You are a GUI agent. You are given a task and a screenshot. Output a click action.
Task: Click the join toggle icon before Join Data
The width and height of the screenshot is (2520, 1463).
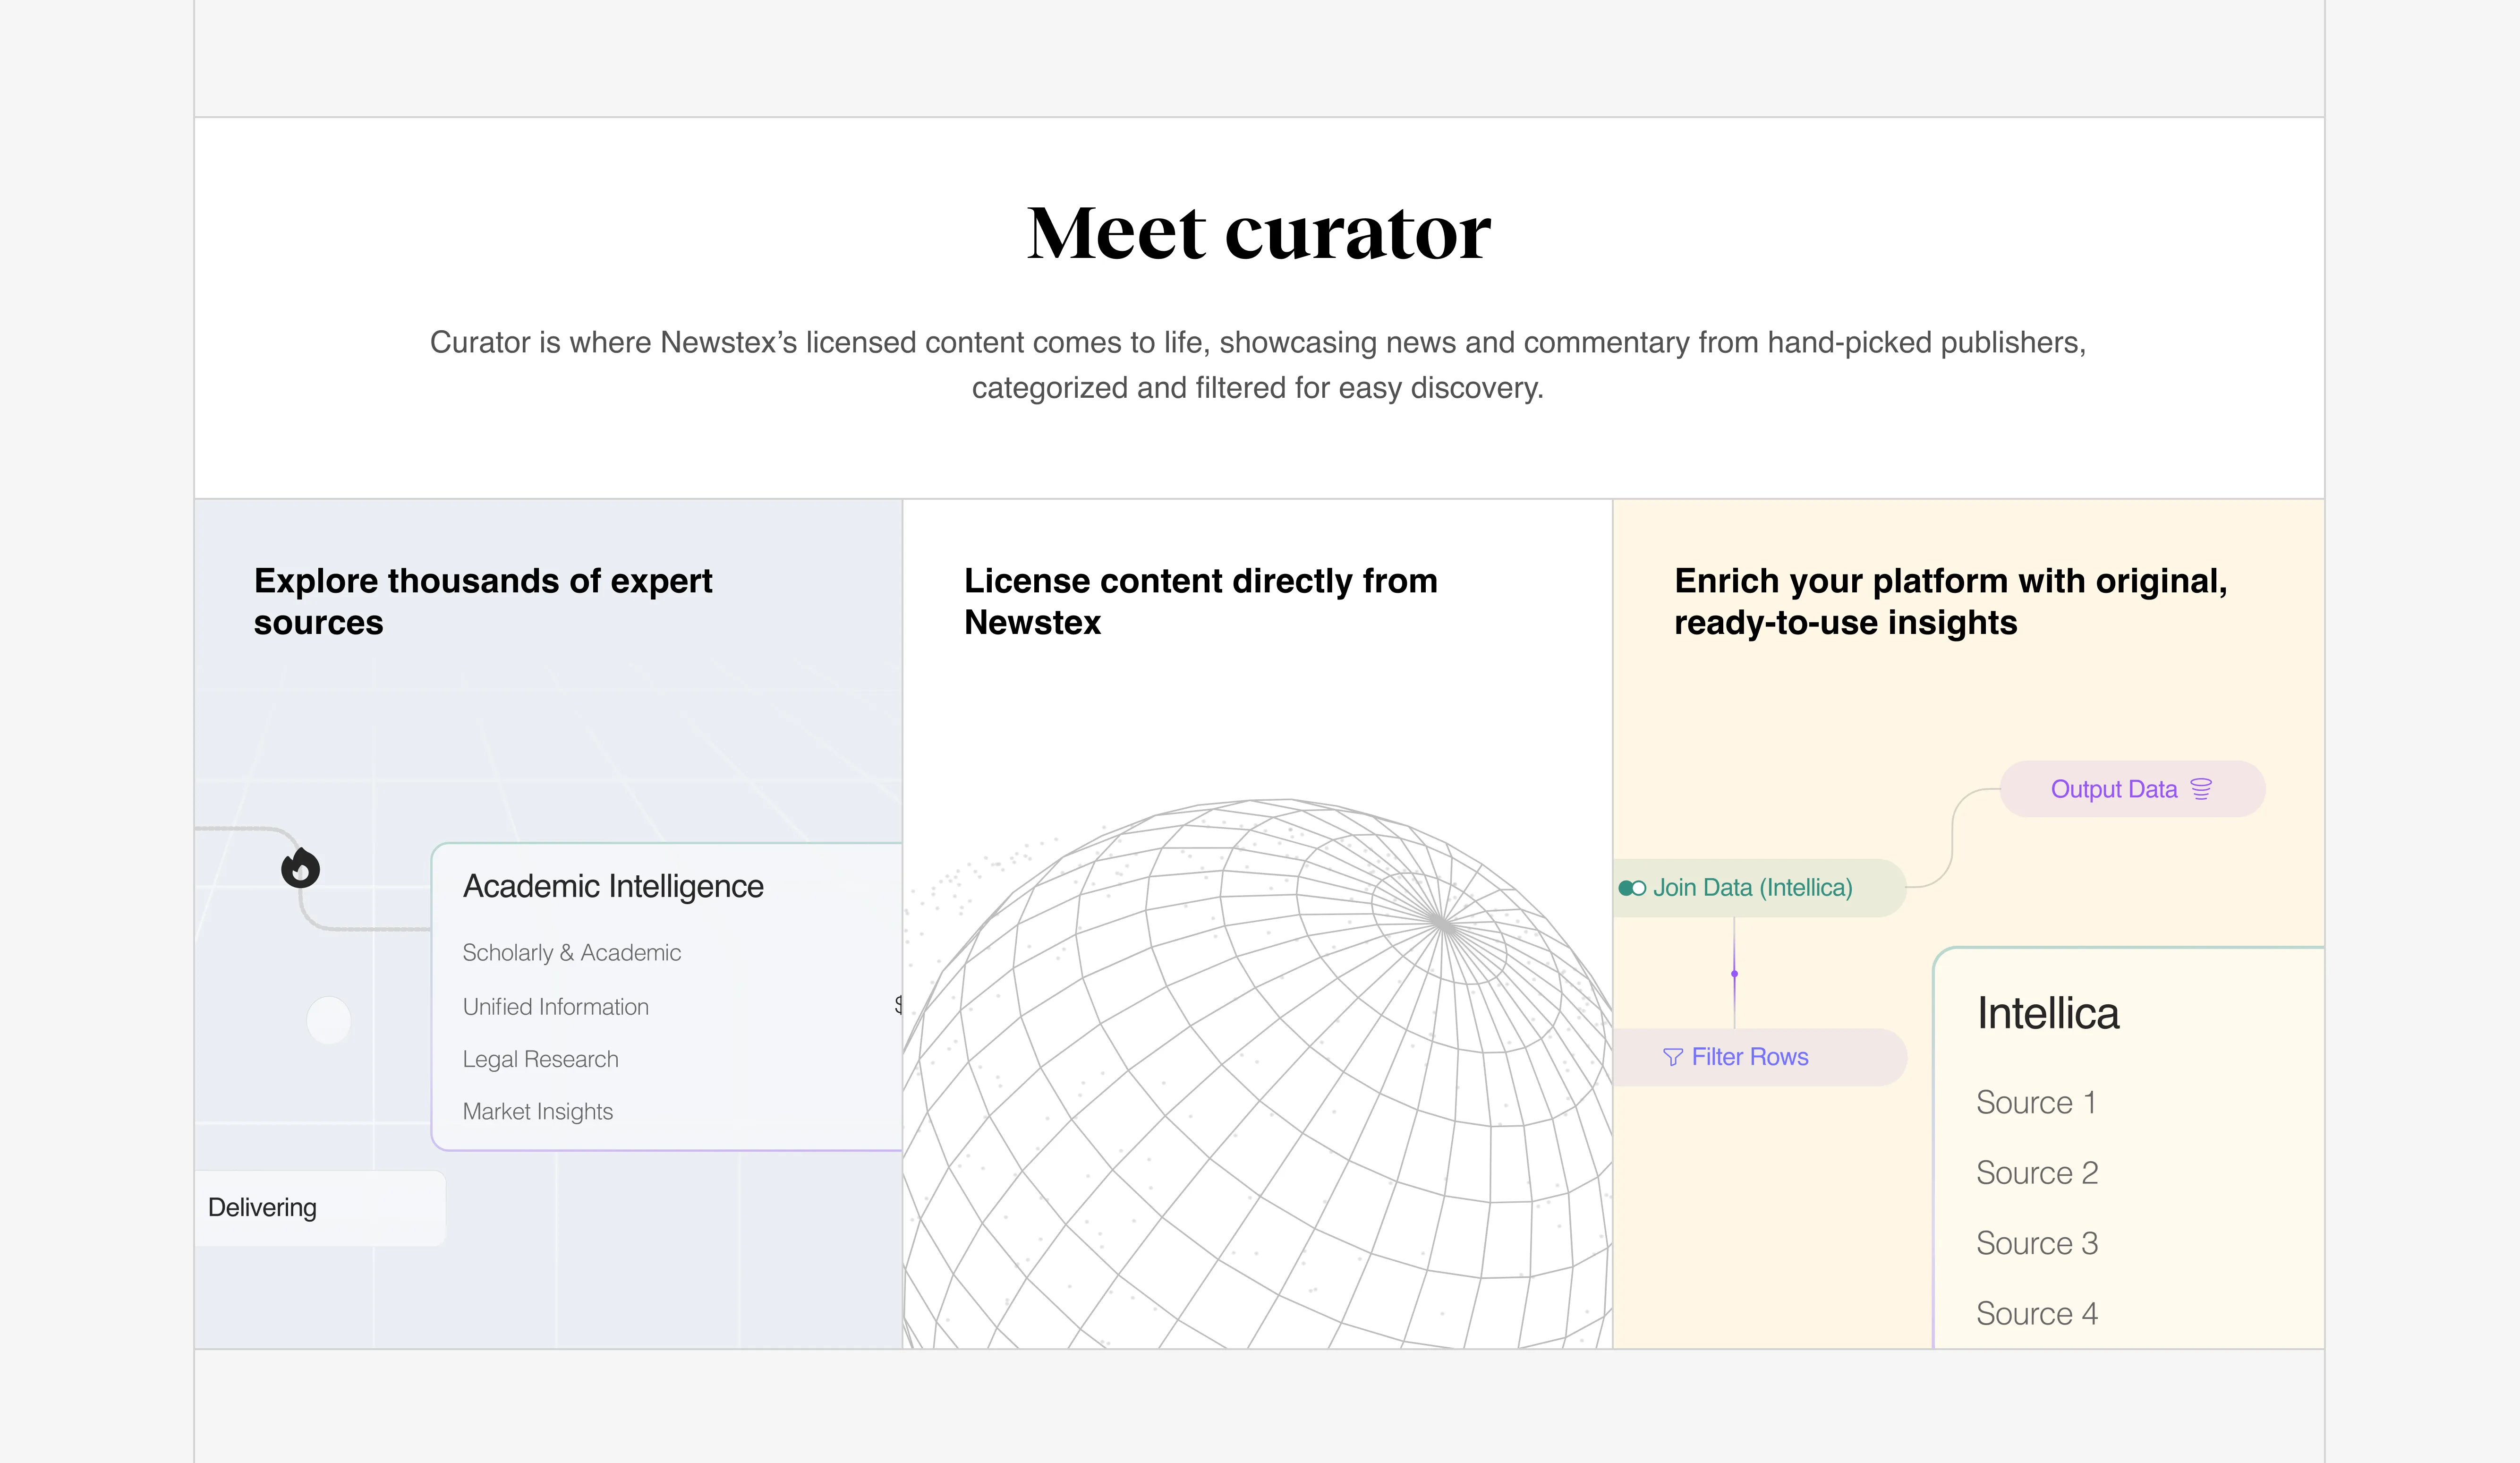point(1631,888)
